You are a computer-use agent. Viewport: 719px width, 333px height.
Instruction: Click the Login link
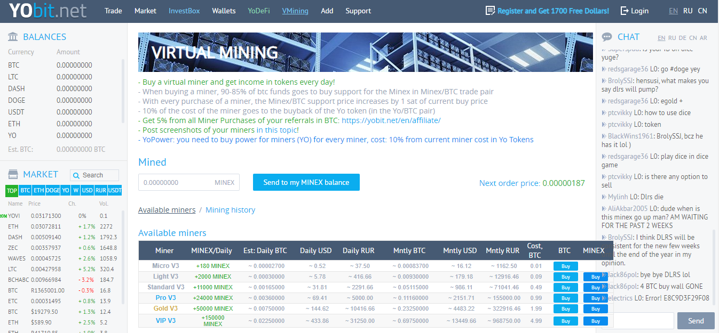(x=640, y=11)
